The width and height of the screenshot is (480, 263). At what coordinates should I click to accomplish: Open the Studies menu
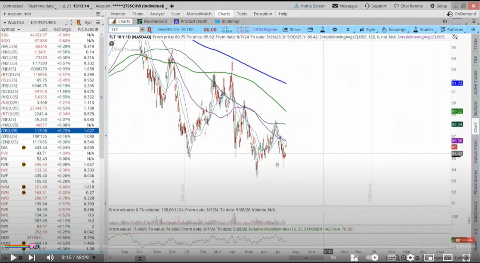(x=424, y=29)
